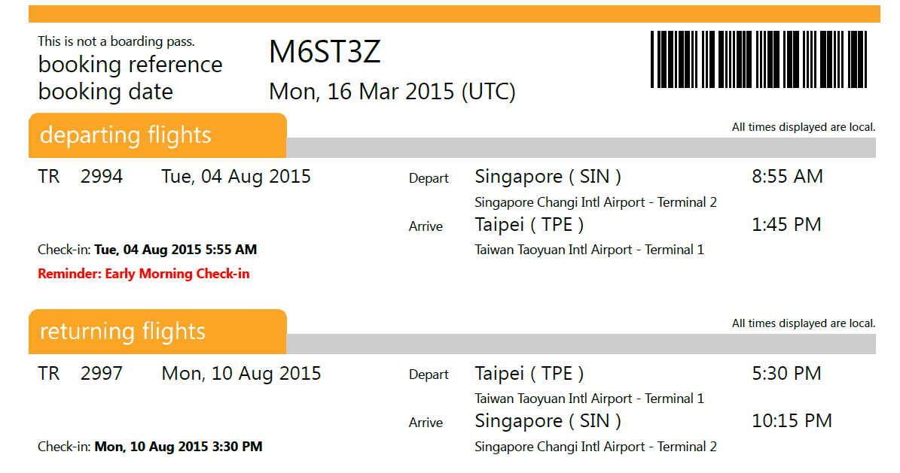Click the orange top banner bar

click(x=454, y=14)
